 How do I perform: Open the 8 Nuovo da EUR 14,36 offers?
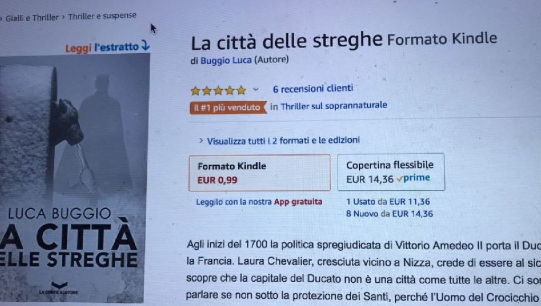(389, 214)
